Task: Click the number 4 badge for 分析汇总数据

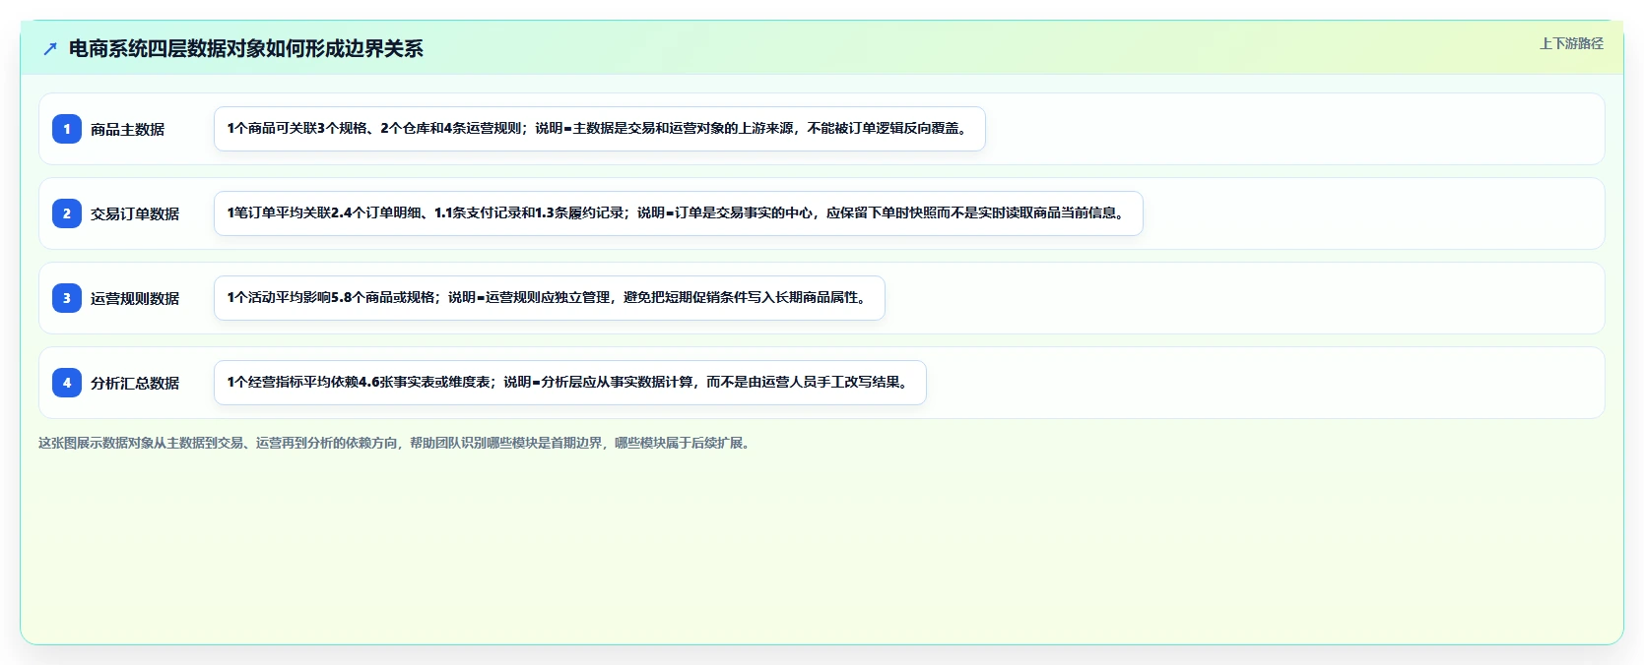Action: [67, 383]
